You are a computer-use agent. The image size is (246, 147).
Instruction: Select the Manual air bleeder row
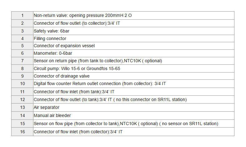coord(52,115)
